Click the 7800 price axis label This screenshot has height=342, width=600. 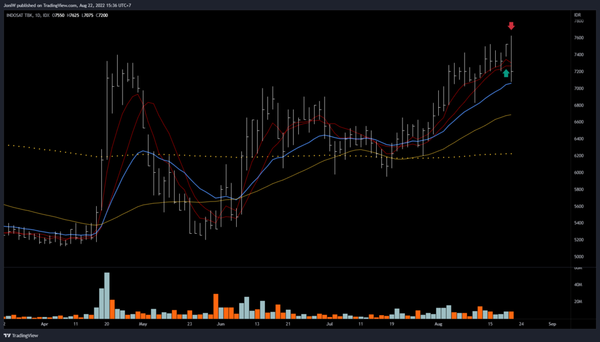(579, 21)
